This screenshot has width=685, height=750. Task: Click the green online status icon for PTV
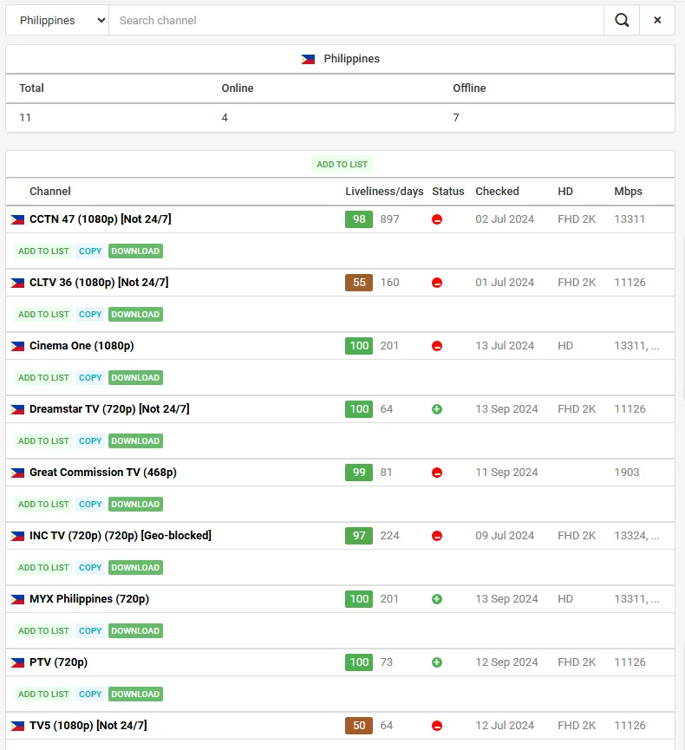[x=437, y=662]
